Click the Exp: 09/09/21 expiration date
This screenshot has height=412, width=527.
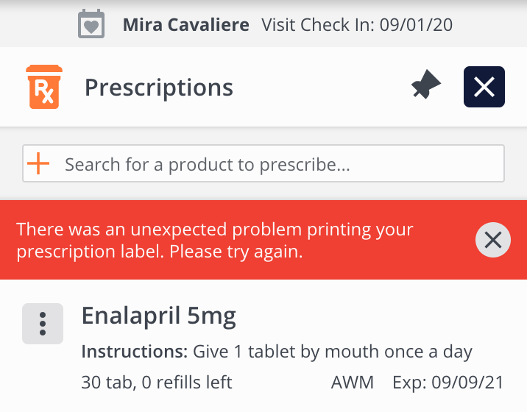pos(448,383)
